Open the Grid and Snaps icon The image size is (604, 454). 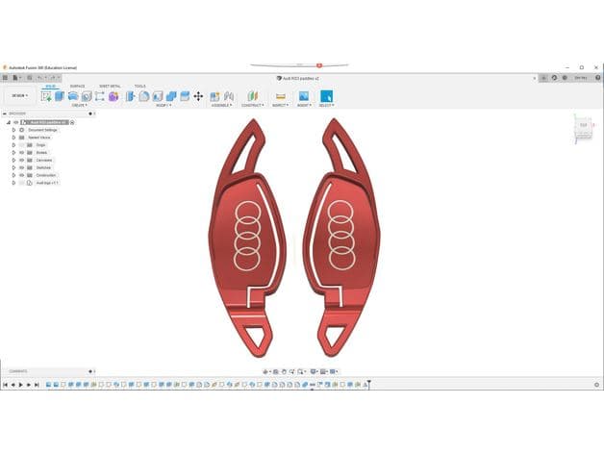coord(323,372)
